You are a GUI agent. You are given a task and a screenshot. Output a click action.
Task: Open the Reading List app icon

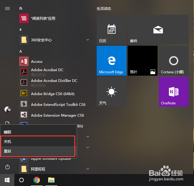pyautogui.click(x=24, y=18)
